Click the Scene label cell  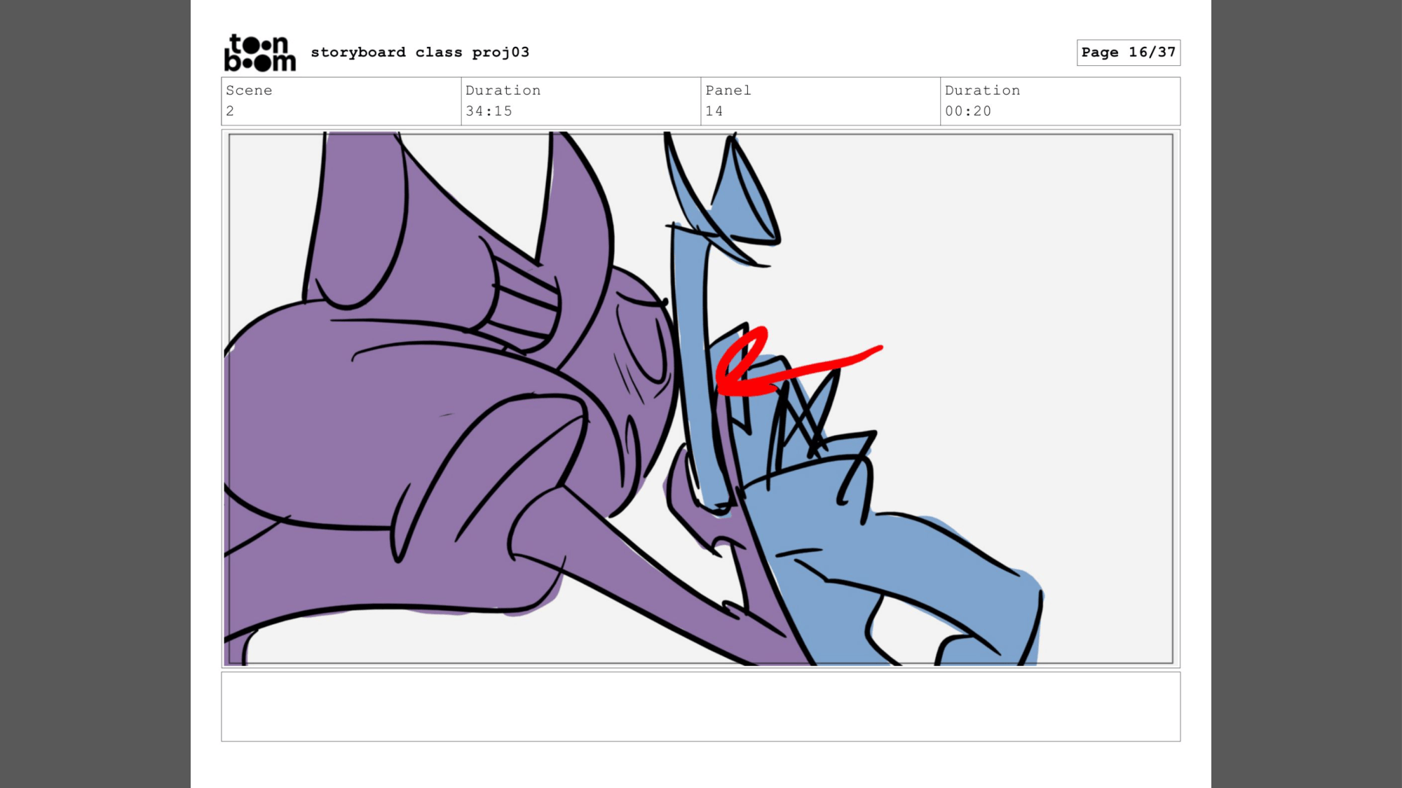click(x=249, y=90)
